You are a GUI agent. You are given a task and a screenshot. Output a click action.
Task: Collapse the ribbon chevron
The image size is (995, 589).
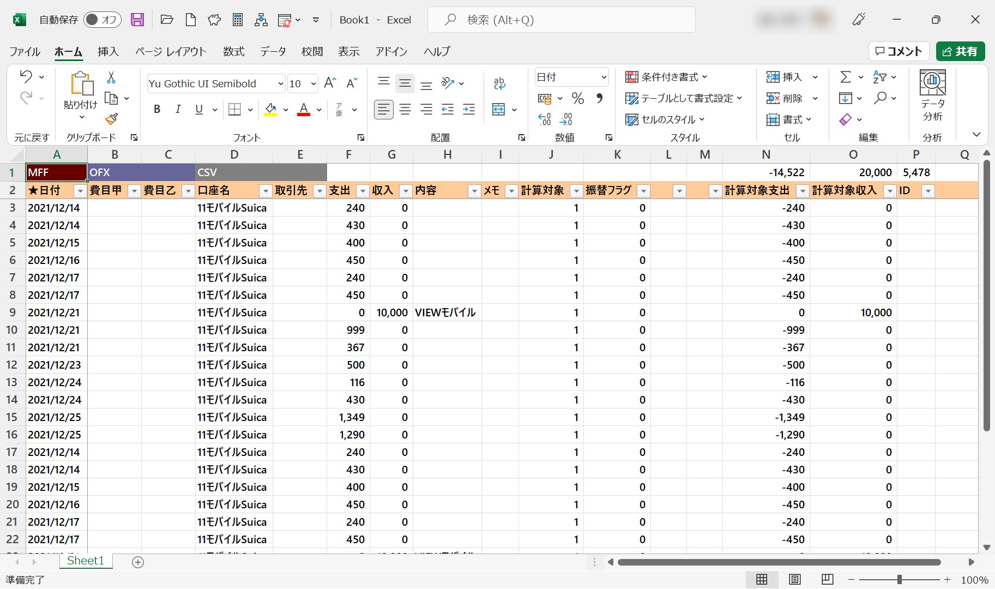click(x=976, y=134)
